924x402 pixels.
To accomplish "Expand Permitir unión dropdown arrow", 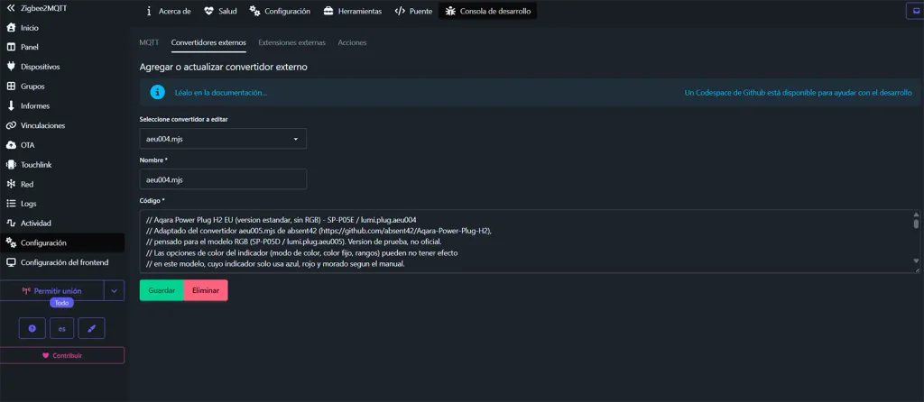I will [115, 291].
